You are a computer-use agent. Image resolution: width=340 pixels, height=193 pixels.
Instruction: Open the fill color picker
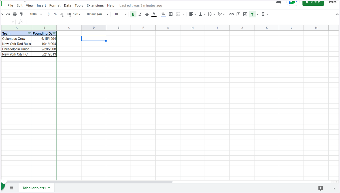163,14
